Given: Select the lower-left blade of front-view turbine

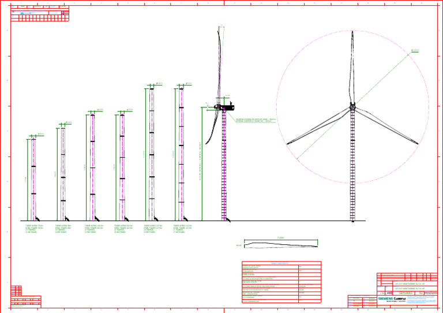Looking at the screenshot, I should point(318,126).
